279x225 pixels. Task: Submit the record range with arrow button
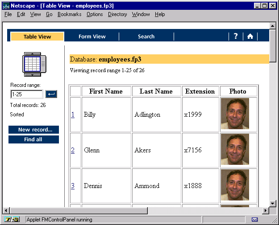point(51,94)
